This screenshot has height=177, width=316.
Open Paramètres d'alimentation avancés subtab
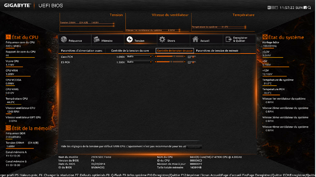click(82, 51)
